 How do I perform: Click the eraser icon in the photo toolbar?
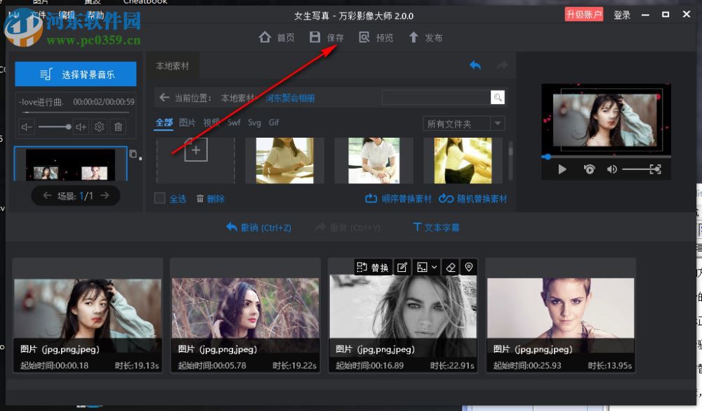[x=451, y=266]
